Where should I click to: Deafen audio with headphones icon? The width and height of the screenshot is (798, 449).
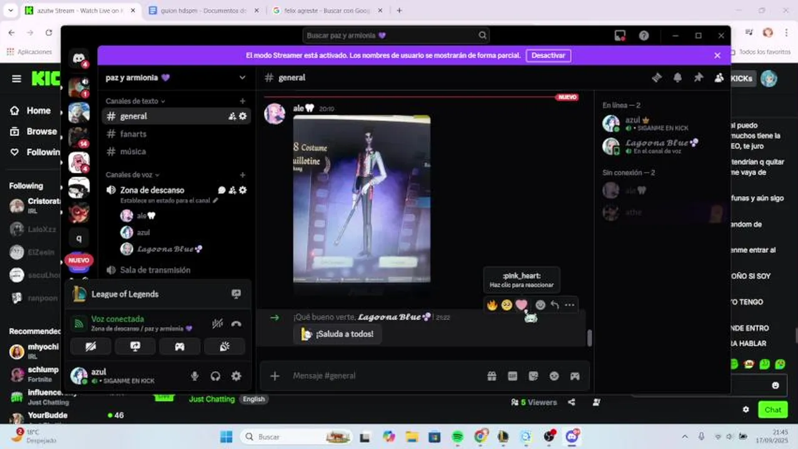tap(215, 376)
